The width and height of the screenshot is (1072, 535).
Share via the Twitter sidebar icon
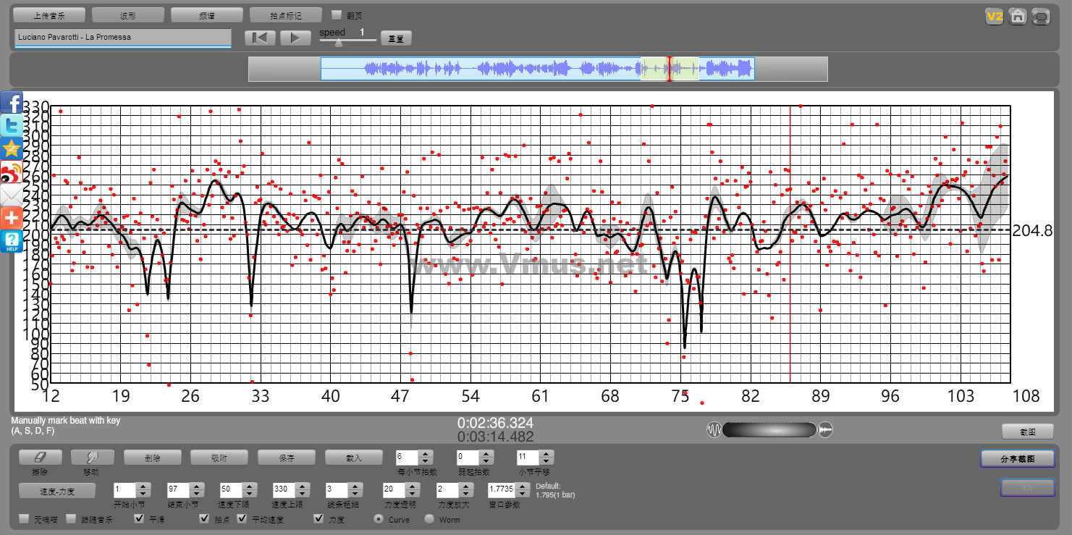[12, 126]
